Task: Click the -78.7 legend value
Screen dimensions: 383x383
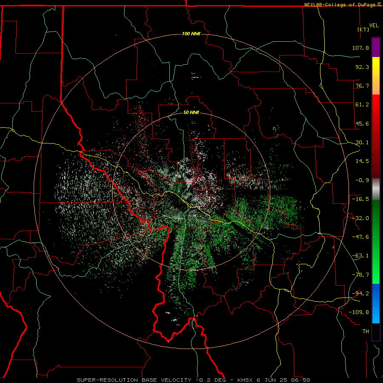Action: tap(360, 274)
